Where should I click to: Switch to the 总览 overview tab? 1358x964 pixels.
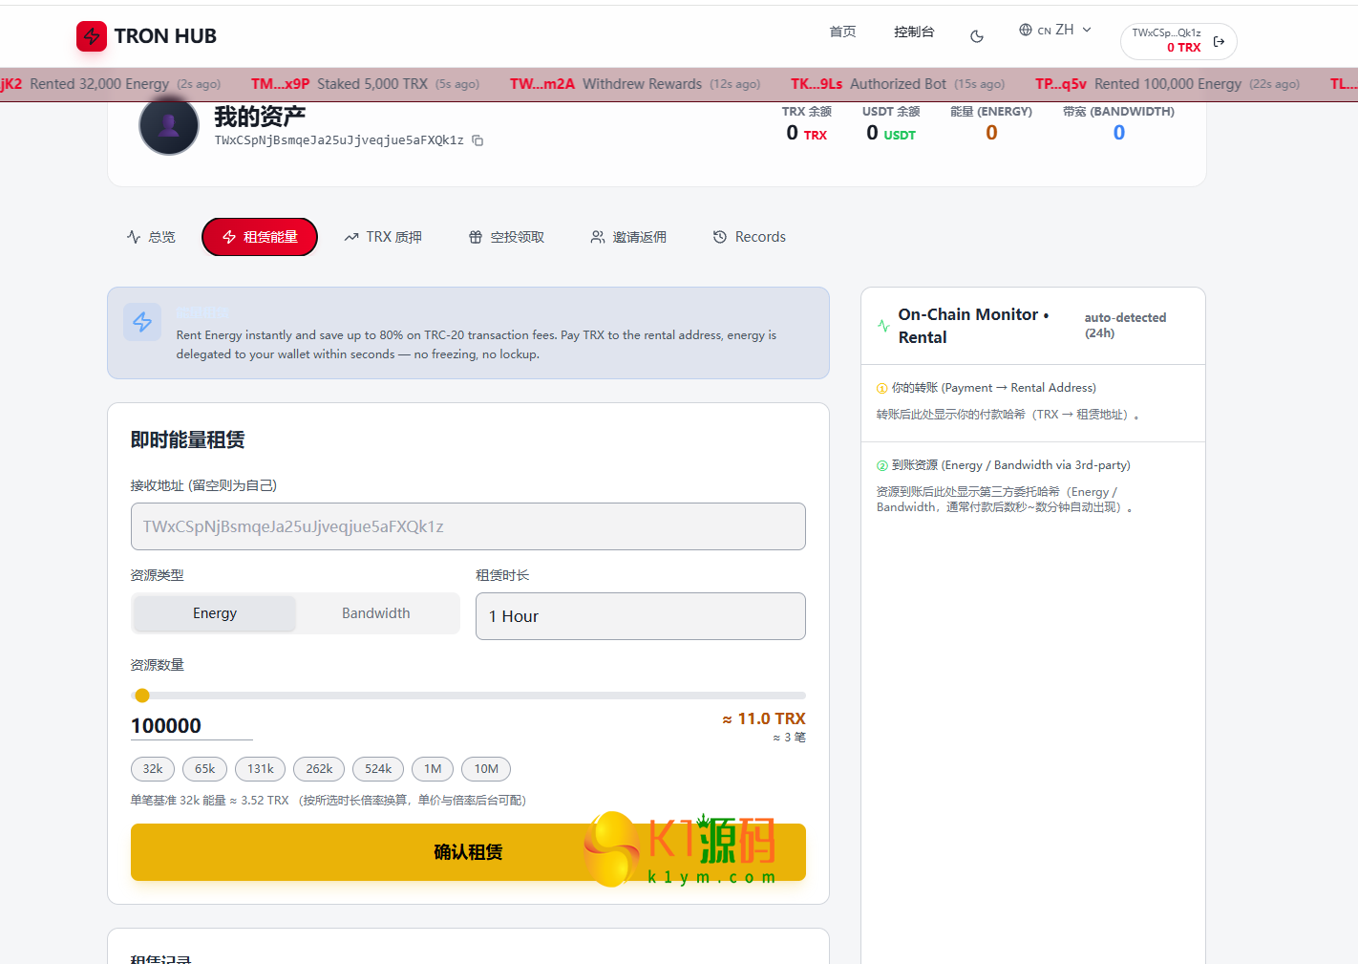pos(151,237)
